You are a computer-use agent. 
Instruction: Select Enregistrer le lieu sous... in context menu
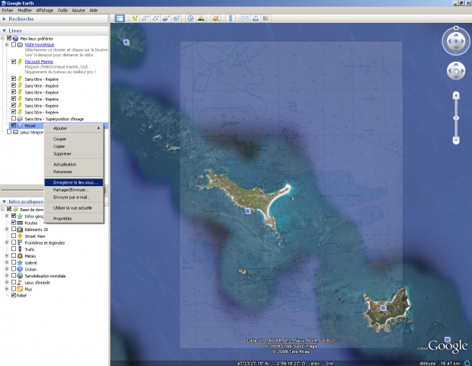click(x=74, y=182)
